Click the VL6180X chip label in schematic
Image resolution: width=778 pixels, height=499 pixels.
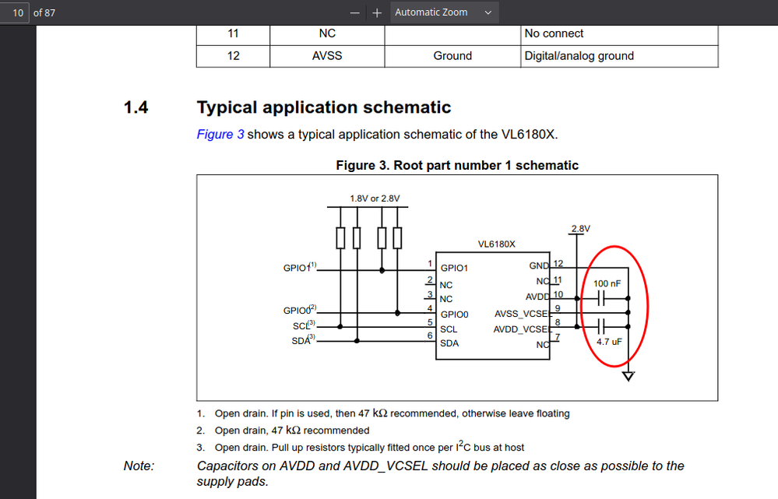click(x=496, y=244)
